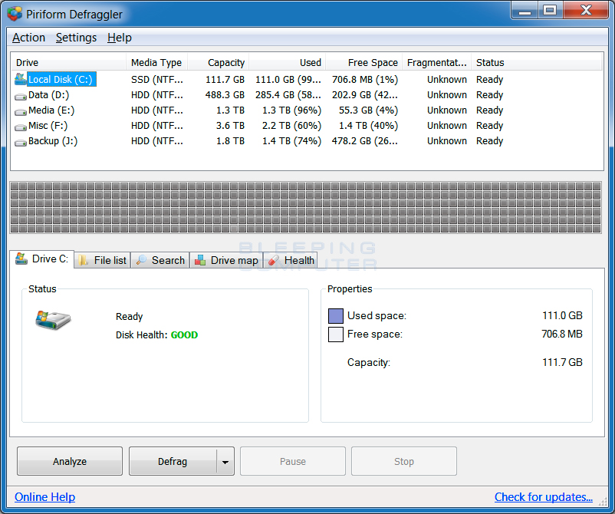Click the Used space color swatch

pyautogui.click(x=335, y=316)
